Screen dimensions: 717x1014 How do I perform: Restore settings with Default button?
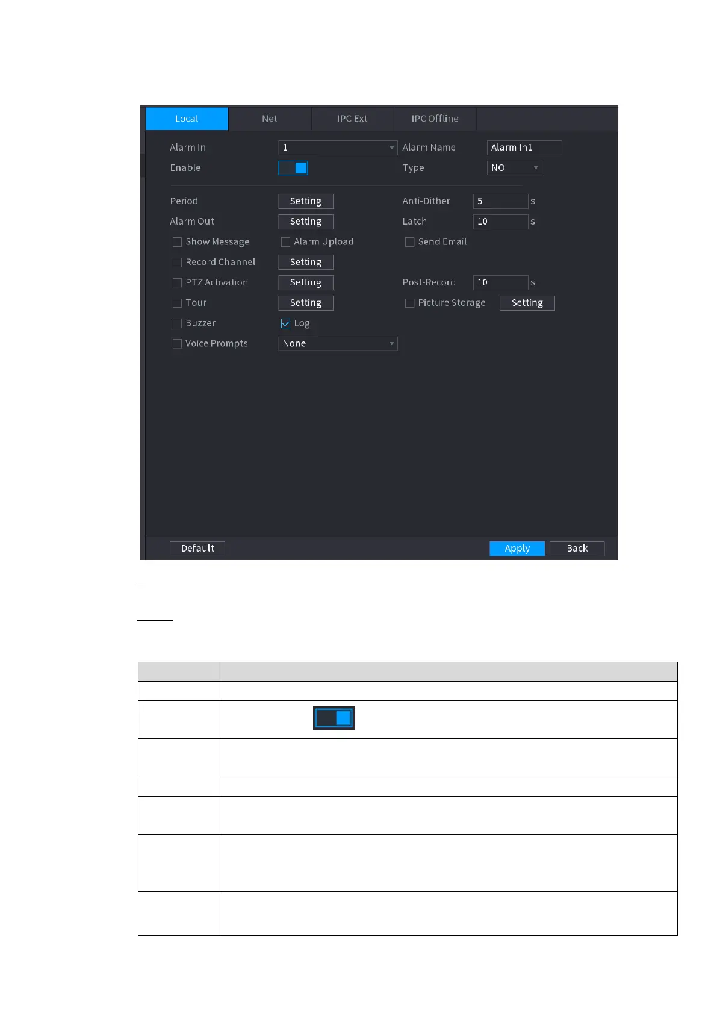pos(197,549)
